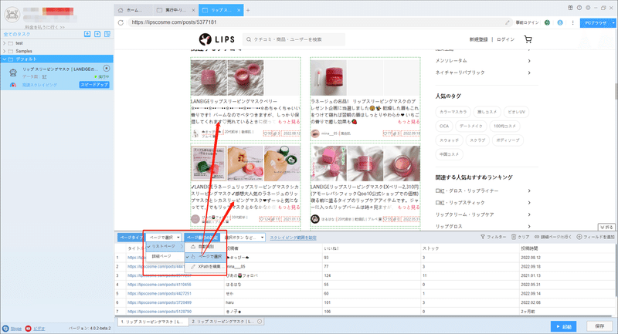Viewport: 618px width, 334px height.
Task: Click the blue circular icon in the browser bar
Action: pos(560,23)
